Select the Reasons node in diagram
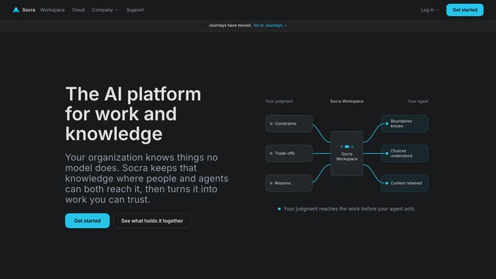This screenshot has height=279, width=496. [289, 183]
